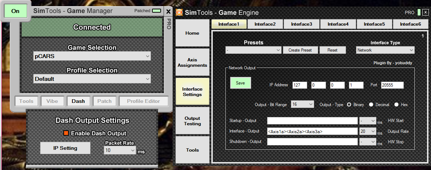Click the Shutdown Output text field
Image resolution: width=431 pixels, height=170 pixels.
(x=312, y=142)
